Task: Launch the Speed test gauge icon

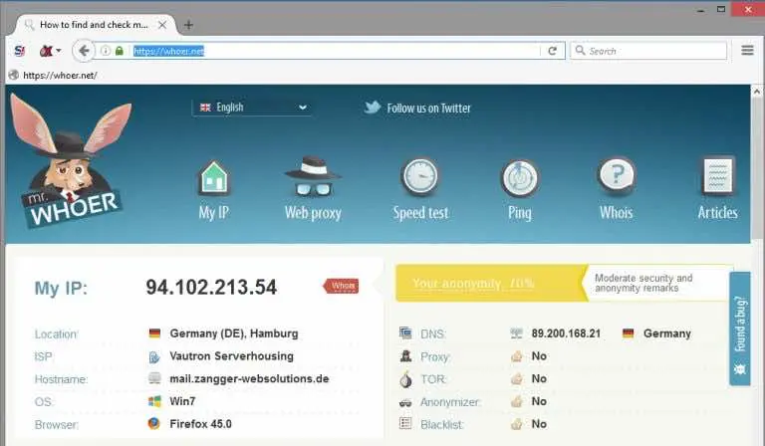Action: point(419,179)
